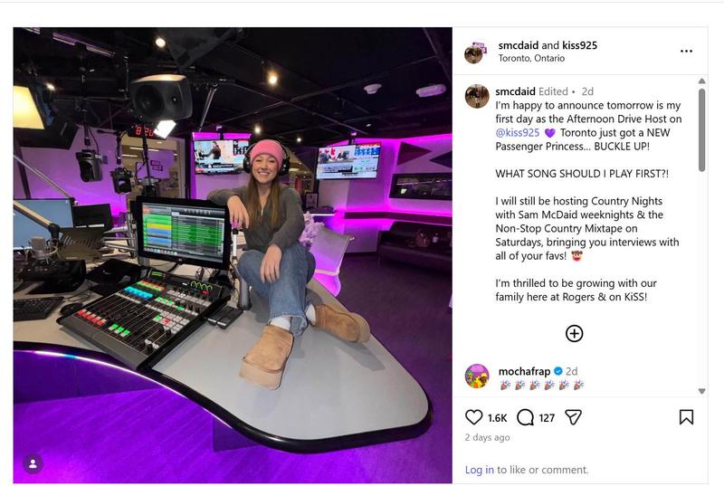Click mochafrap's verified badge
Image resolution: width=724 pixels, height=486 pixels.
pos(557,371)
